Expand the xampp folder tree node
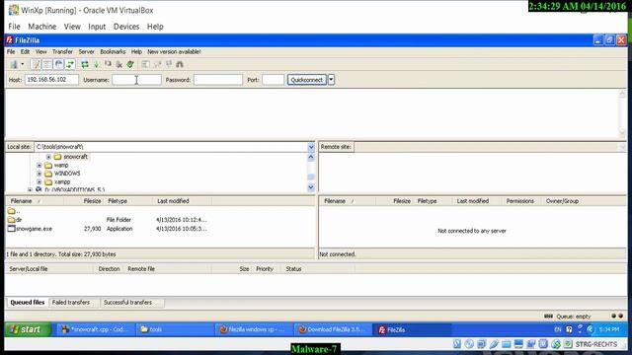Viewport: 632px width, 355px height. click(x=39, y=181)
